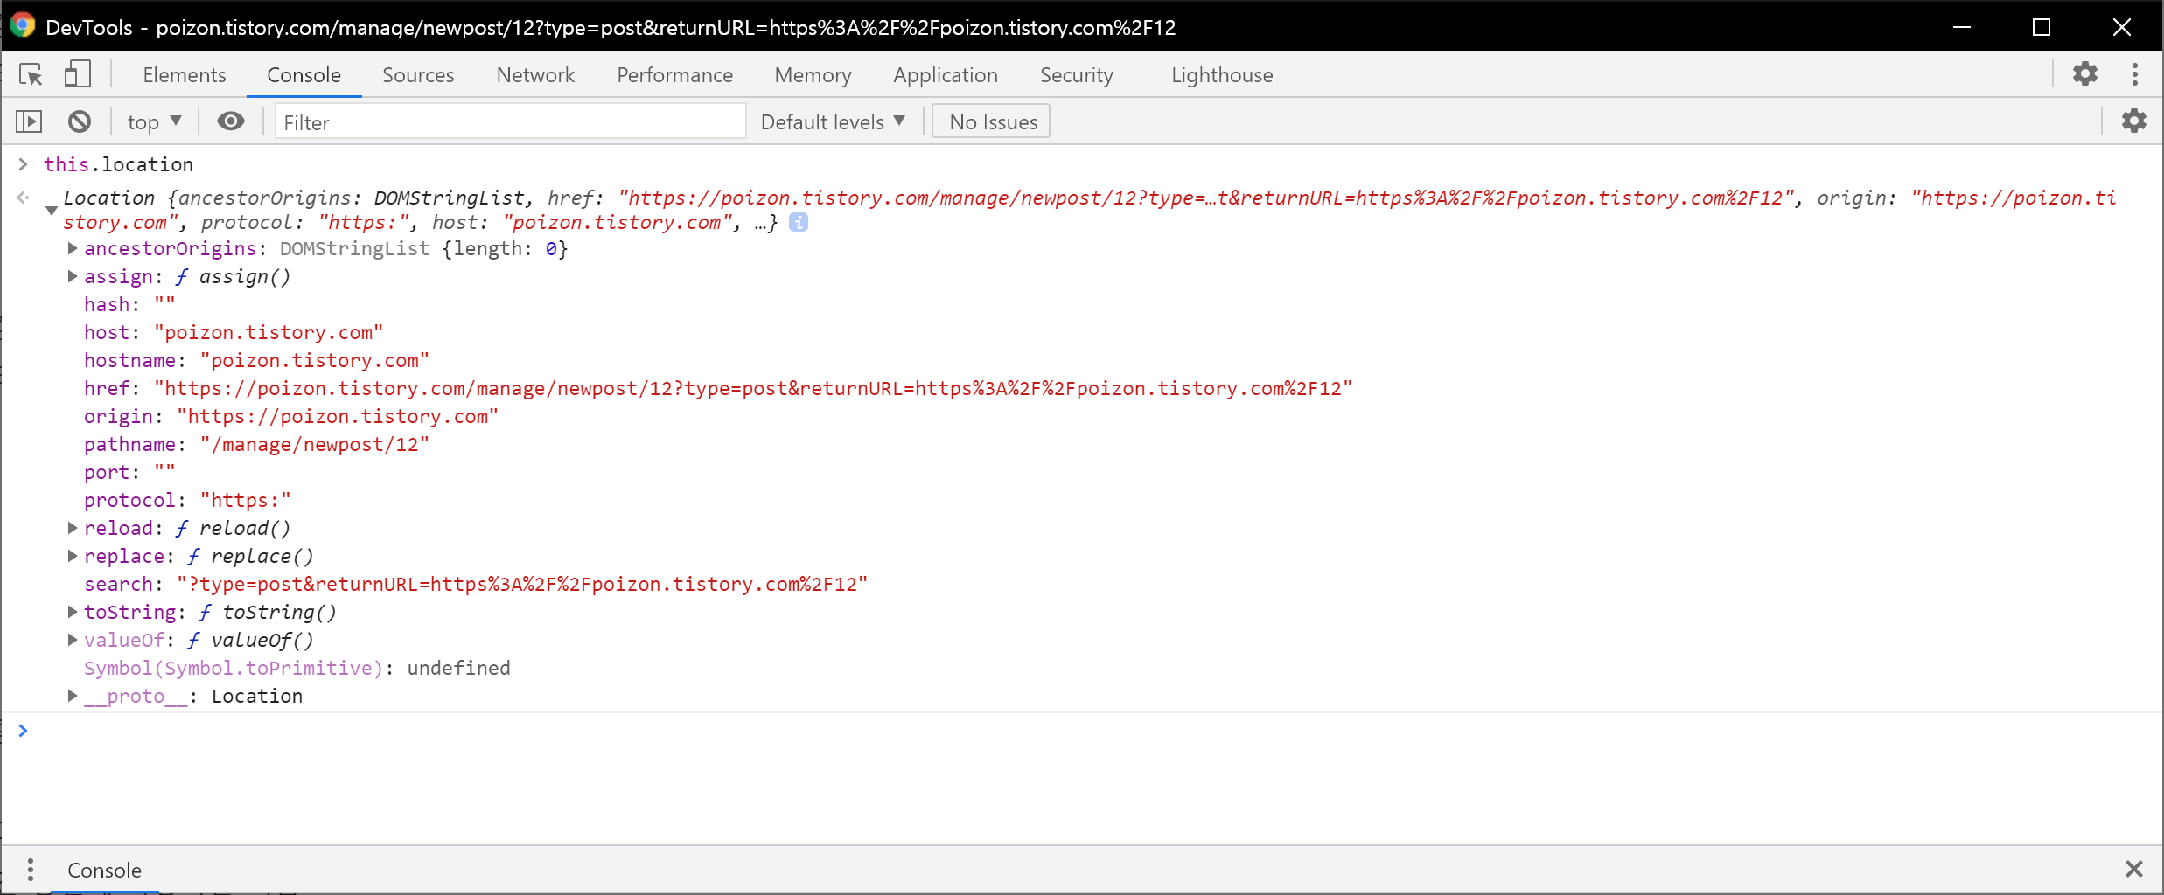Select the host "poizon.tistory.com" value

coord(269,332)
